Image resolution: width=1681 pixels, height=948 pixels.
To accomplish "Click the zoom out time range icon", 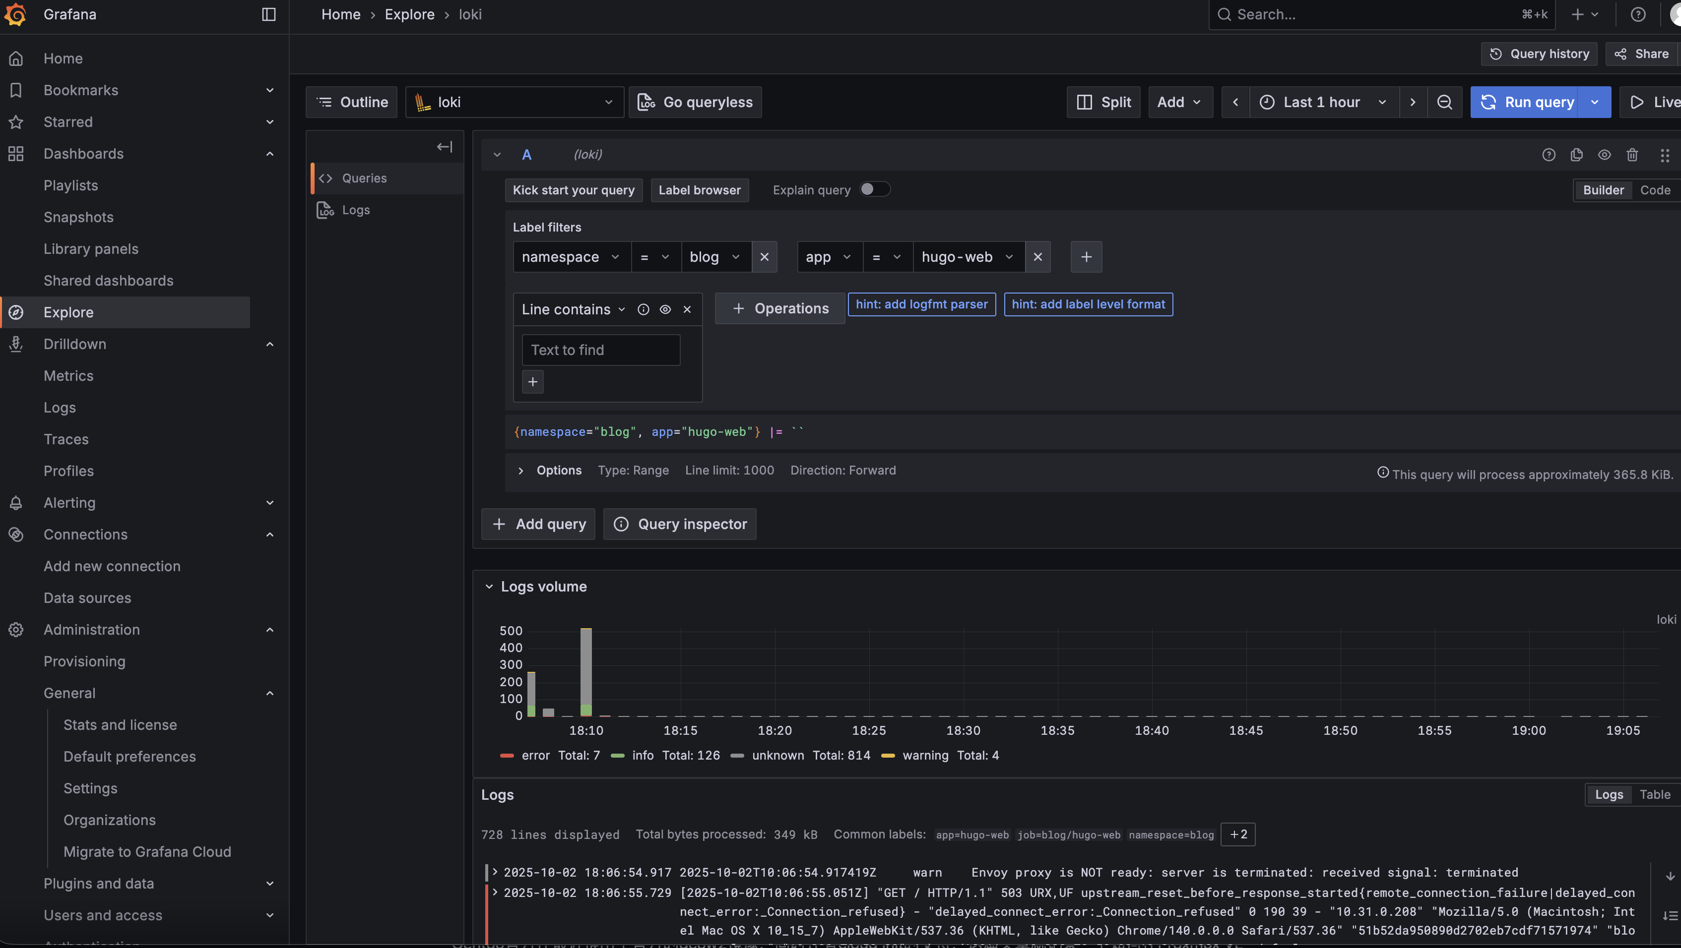I will [x=1444, y=102].
